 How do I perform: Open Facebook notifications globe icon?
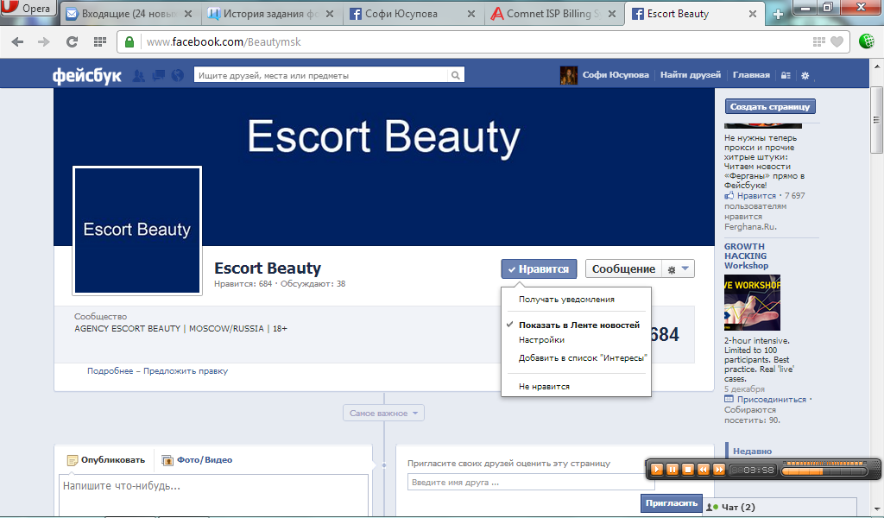click(178, 75)
